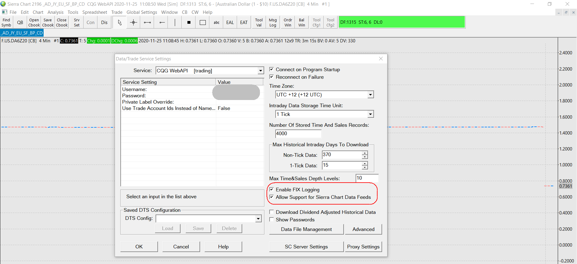This screenshot has width=577, height=264.
Task: Open Proxy Settings
Action: (363, 247)
